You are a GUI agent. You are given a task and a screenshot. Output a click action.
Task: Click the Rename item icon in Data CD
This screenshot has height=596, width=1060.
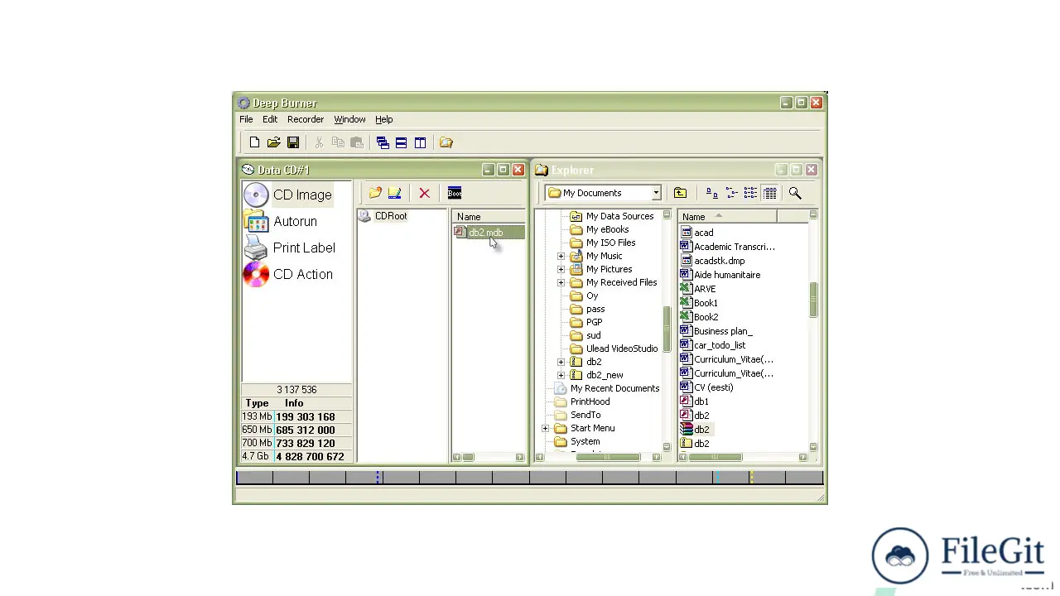pyautogui.click(x=394, y=193)
